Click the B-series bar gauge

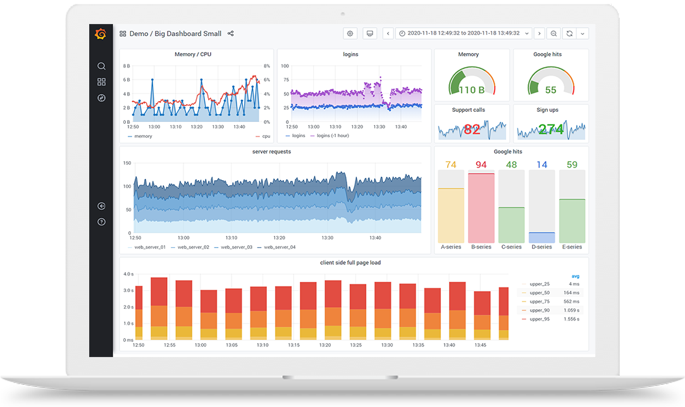(x=481, y=207)
